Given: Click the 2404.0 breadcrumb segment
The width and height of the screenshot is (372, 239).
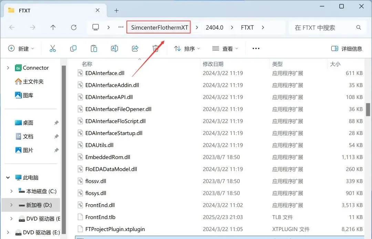Looking at the screenshot, I should (x=215, y=28).
